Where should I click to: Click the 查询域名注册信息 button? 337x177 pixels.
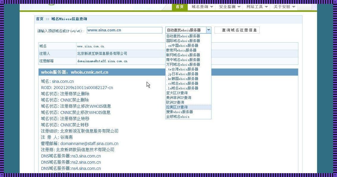(237, 30)
